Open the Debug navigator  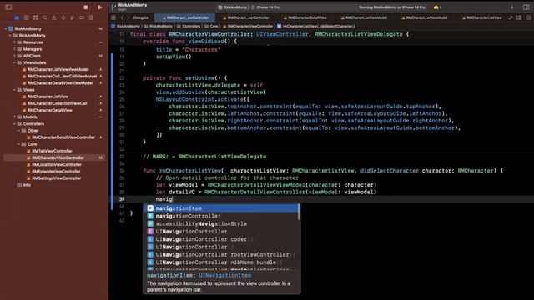click(73, 17)
